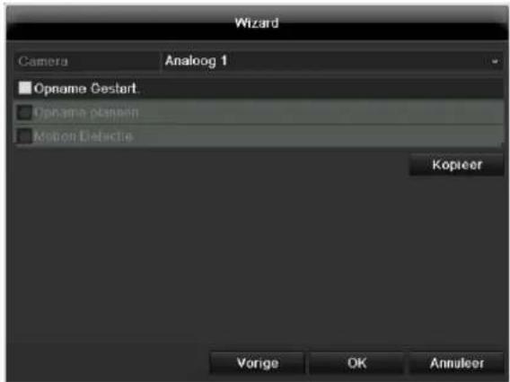This screenshot has height=382, width=510.
Task: Open the Analoog 1 camera combo box
Action: (332, 61)
